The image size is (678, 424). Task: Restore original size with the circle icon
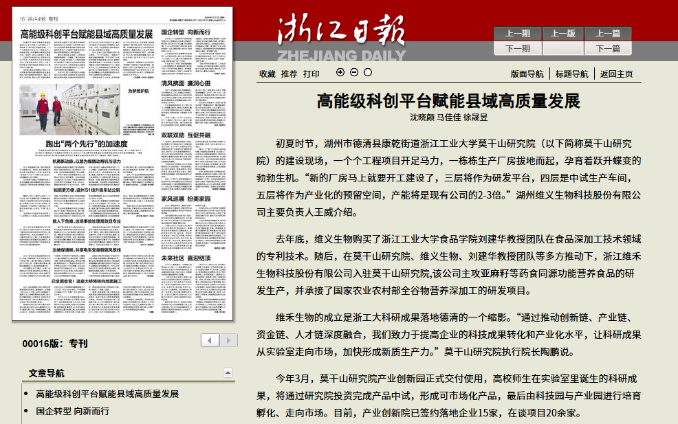click(x=368, y=73)
